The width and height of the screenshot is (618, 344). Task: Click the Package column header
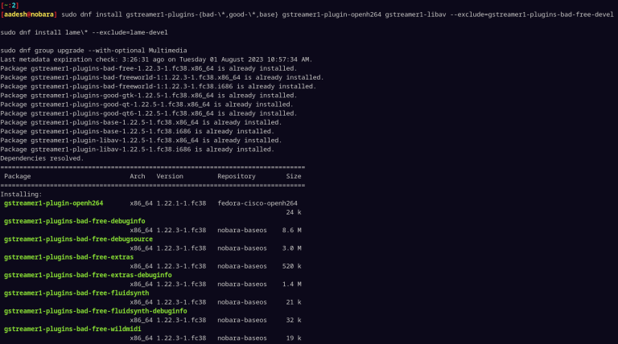19,176
